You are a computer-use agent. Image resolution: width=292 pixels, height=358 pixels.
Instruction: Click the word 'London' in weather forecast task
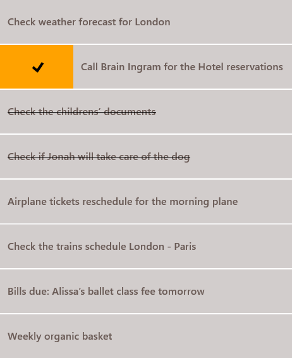pyautogui.click(x=152, y=22)
